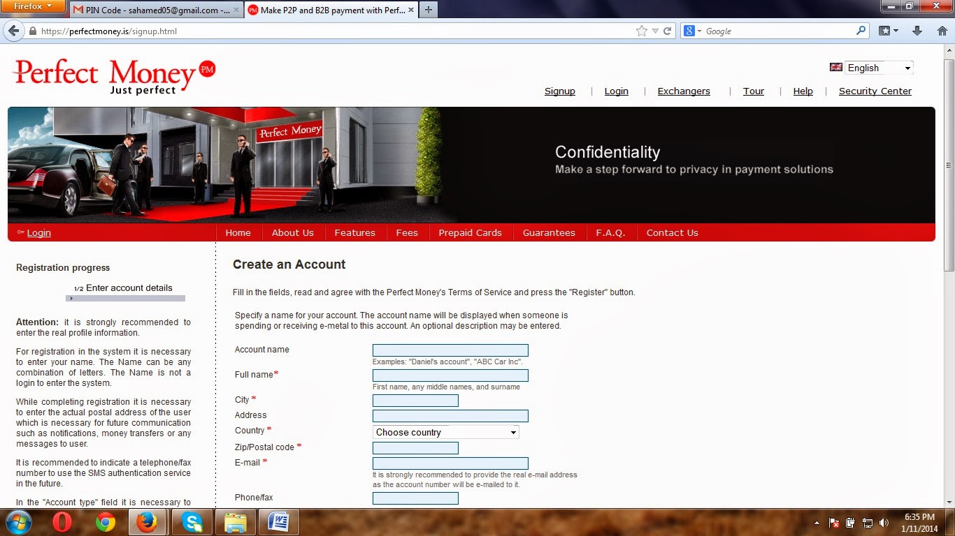Viewport: 955px width, 536px height.
Task: Open Microsoft Word from the taskbar
Action: (279, 521)
